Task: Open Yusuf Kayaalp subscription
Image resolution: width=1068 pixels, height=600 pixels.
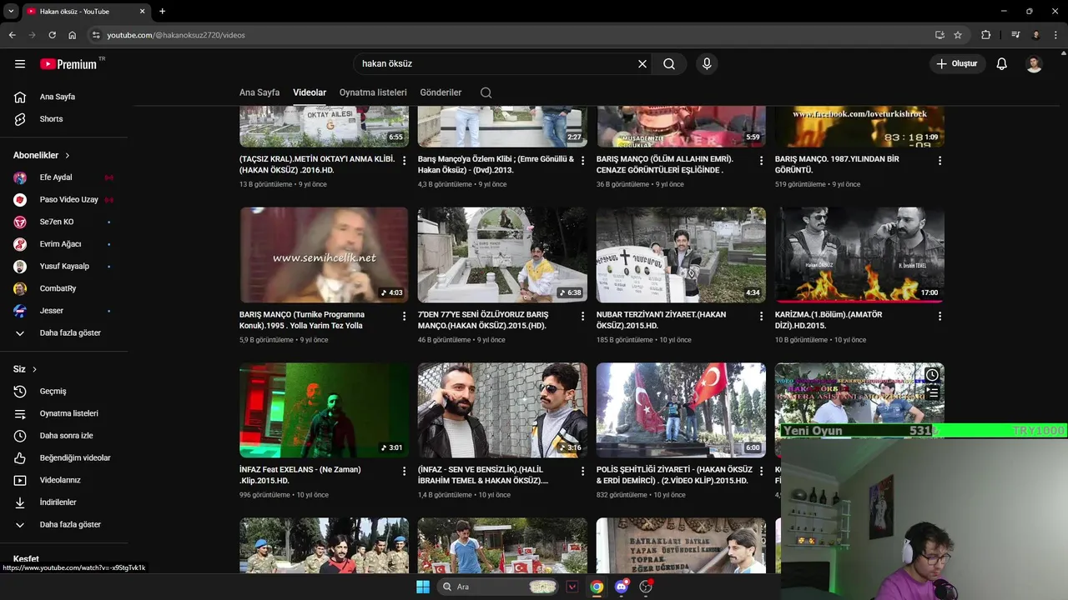Action: click(x=64, y=267)
